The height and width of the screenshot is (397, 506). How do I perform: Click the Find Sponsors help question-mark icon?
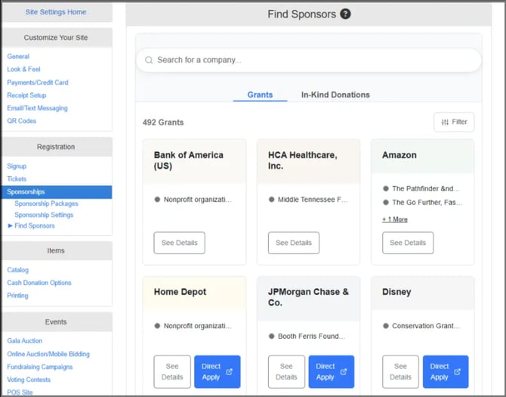(345, 14)
